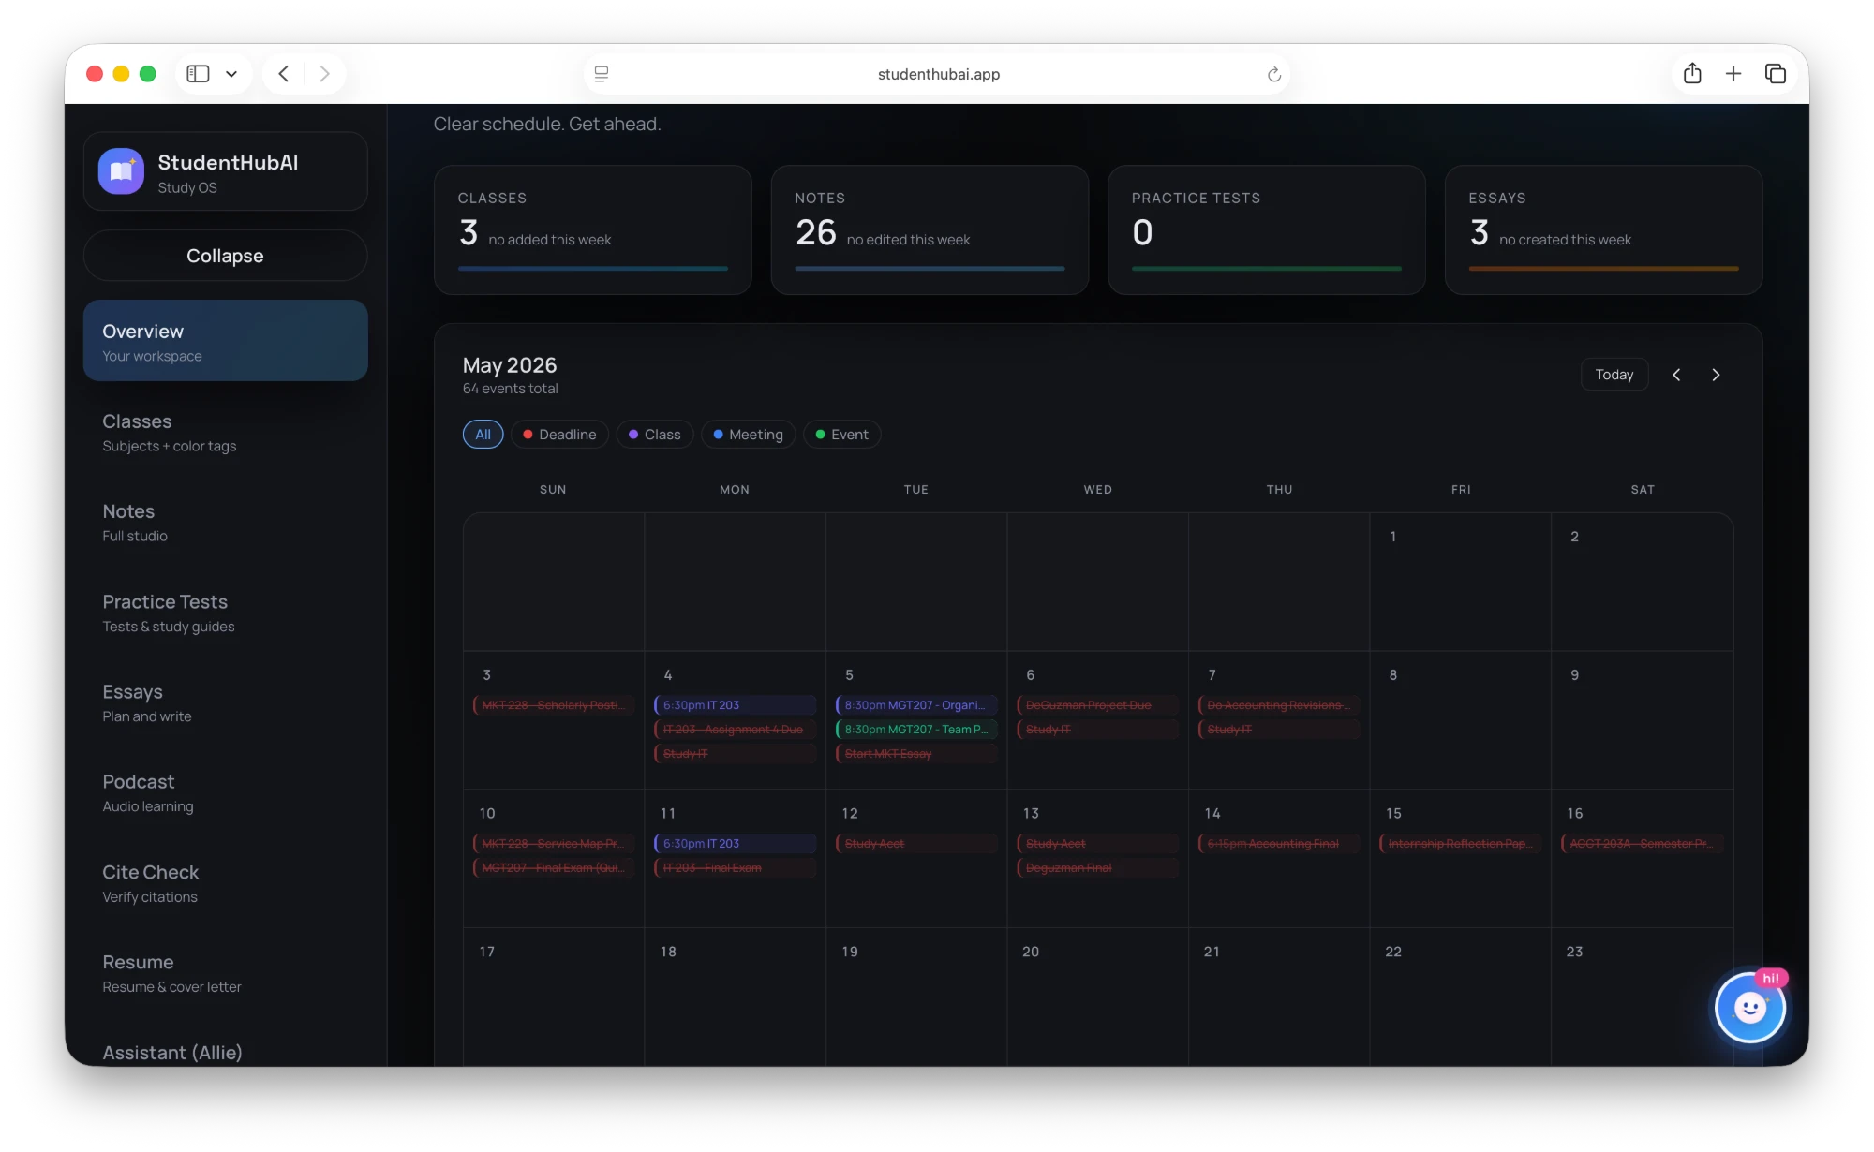Select the May 20 calendar cell

[1098, 997]
